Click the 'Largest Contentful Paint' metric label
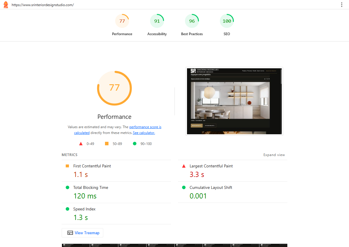Screen dimensions: 349x247 [x=211, y=166]
